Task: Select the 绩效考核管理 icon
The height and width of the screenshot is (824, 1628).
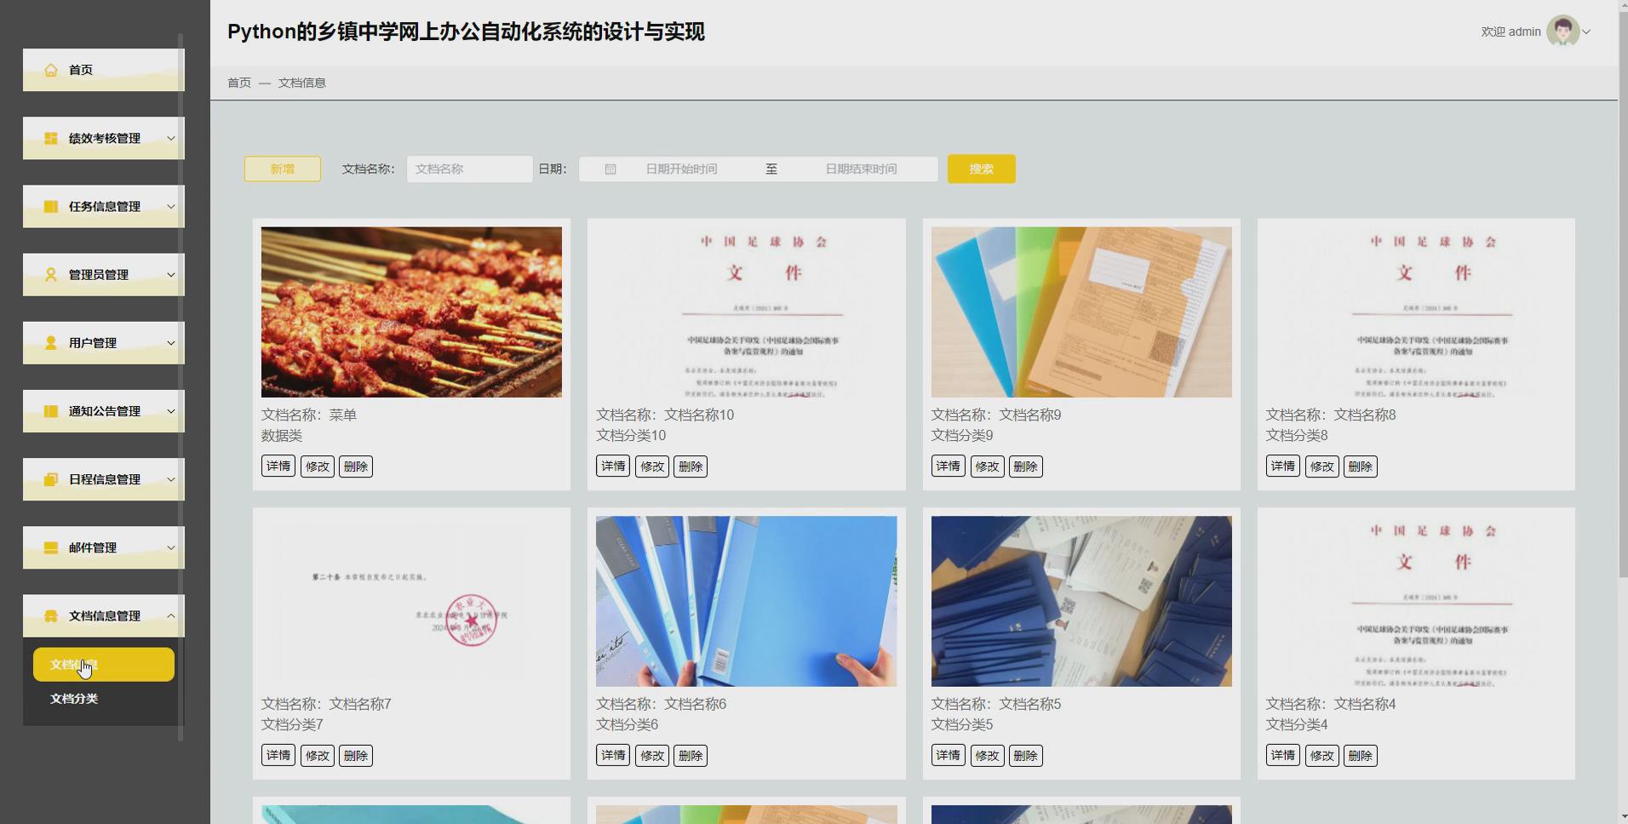Action: coord(50,138)
